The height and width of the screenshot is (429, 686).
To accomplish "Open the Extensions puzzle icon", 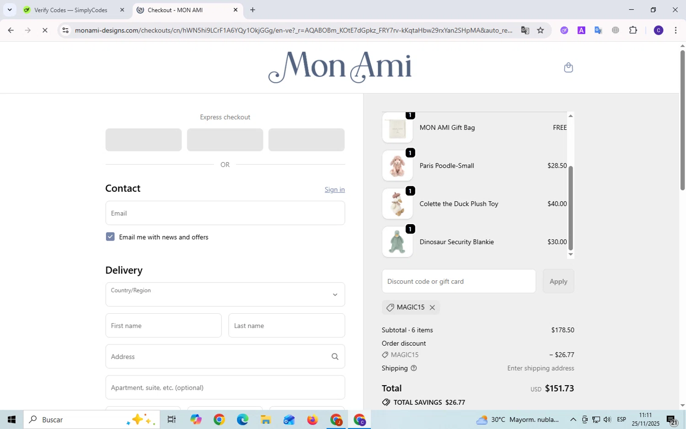I will click(x=633, y=30).
